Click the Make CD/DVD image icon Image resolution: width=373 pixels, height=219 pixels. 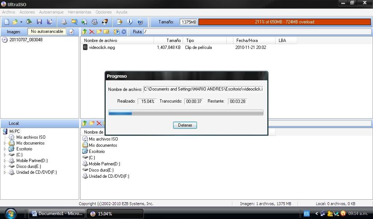(x=64, y=22)
